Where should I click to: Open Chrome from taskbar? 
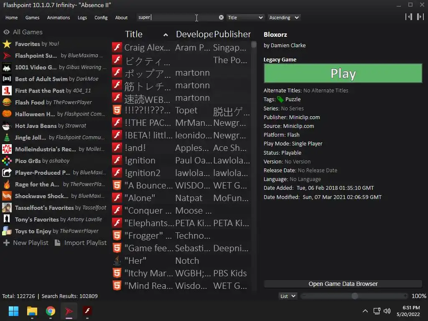(x=51, y=311)
